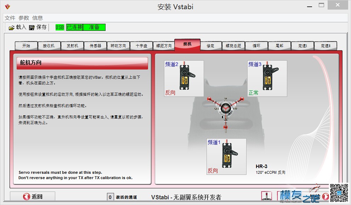The height and width of the screenshot is (205, 351).
Task: Toggle direction of the 频道1 servo
Action: pyautogui.click(x=226, y=156)
